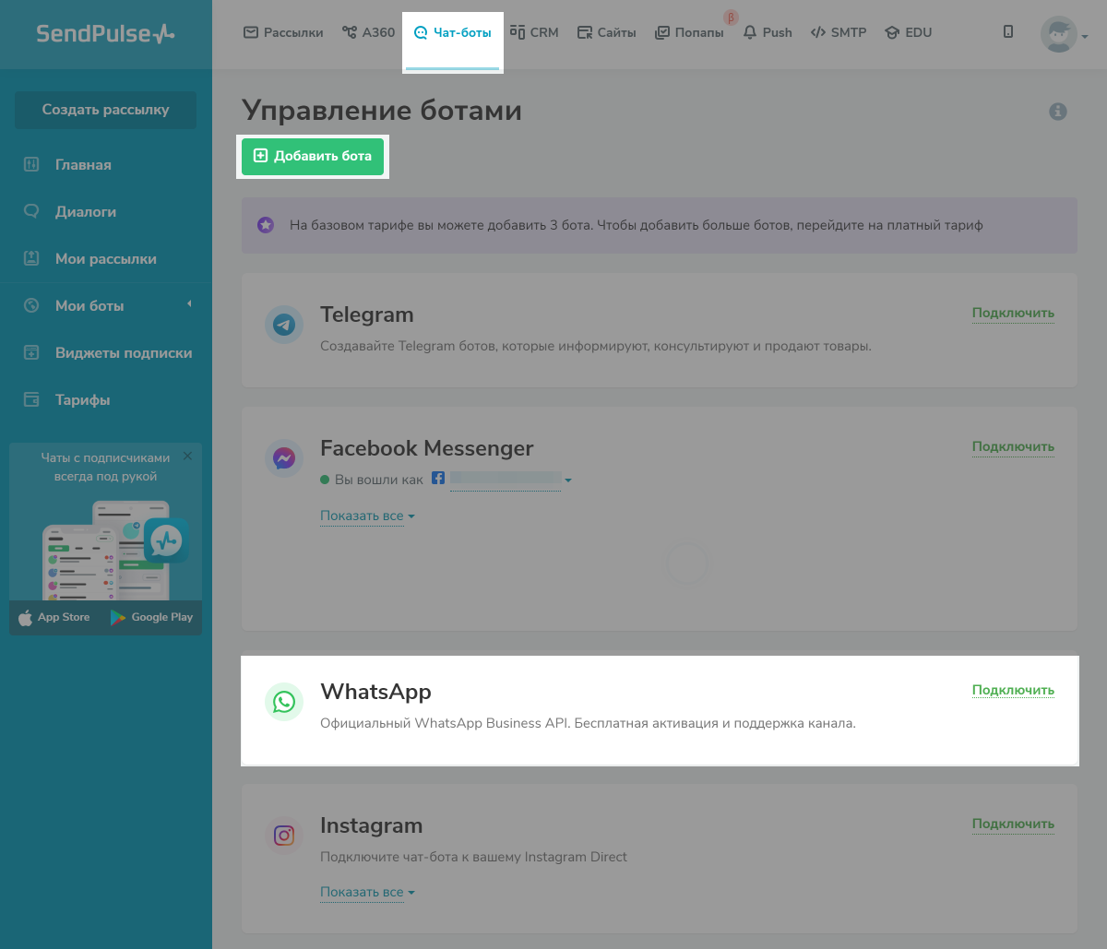
Task: Click the Instagram logo icon
Action: [284, 836]
